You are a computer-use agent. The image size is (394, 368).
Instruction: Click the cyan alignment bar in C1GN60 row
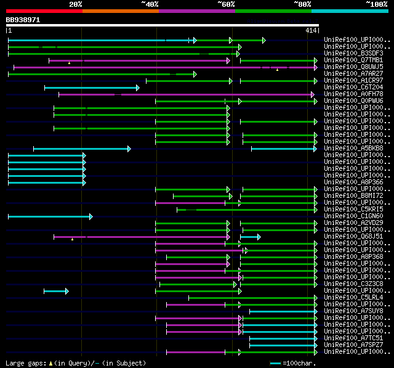click(50, 216)
